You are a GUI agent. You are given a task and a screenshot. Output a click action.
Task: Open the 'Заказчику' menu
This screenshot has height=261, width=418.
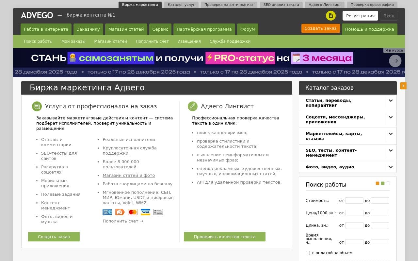coord(88,29)
